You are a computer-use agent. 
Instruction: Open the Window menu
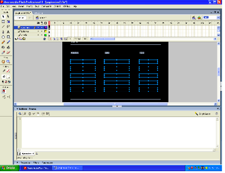(67, 6)
